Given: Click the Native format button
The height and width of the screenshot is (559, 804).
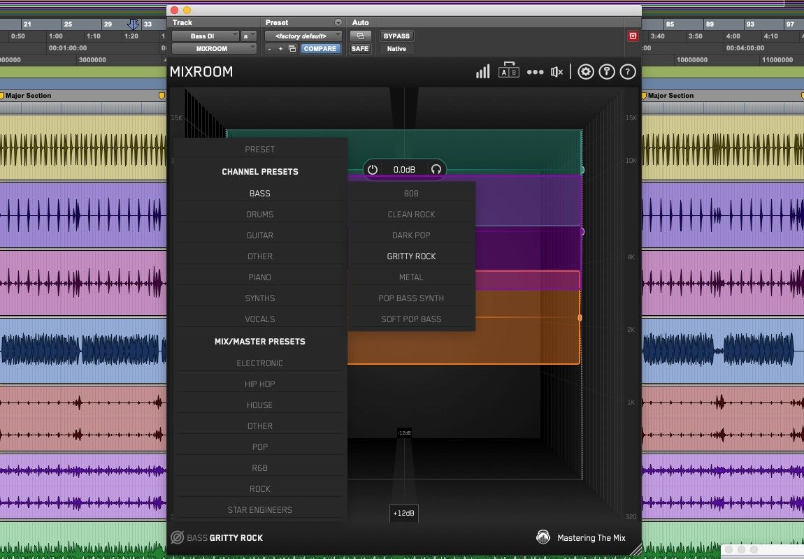Looking at the screenshot, I should pyautogui.click(x=396, y=49).
